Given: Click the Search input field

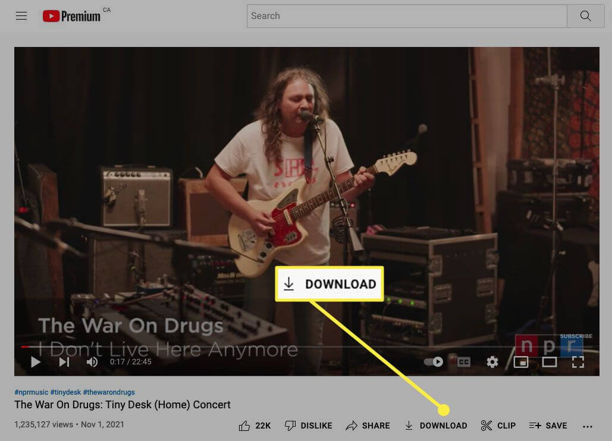Looking at the screenshot, I should 407,16.
